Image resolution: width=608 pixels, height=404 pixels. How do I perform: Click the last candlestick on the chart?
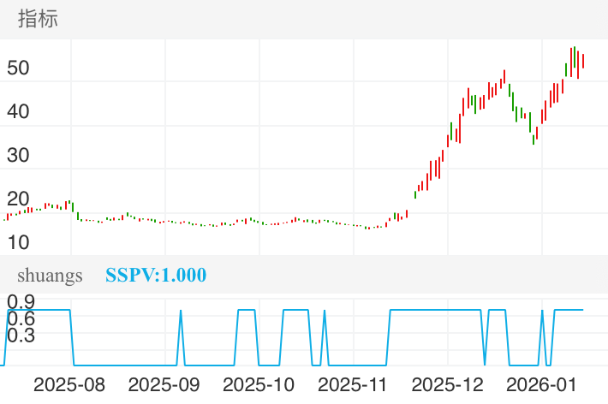[x=583, y=61]
